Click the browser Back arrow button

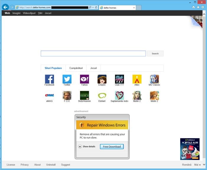[5, 7]
